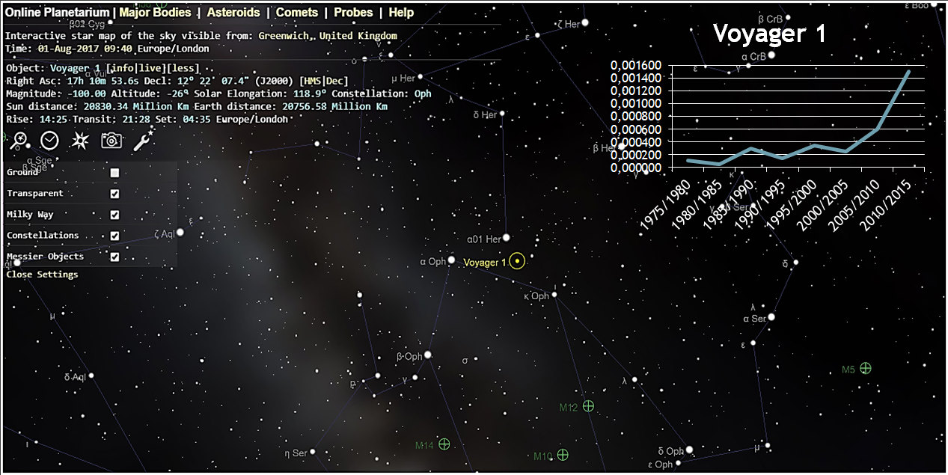Select the M14 Messier object marker
Viewport: 948px width, 475px height.
pyautogui.click(x=444, y=444)
